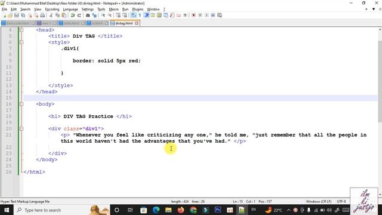The height and width of the screenshot is (215, 382).
Task: Open the Define Your Language icon
Action: point(153,16)
